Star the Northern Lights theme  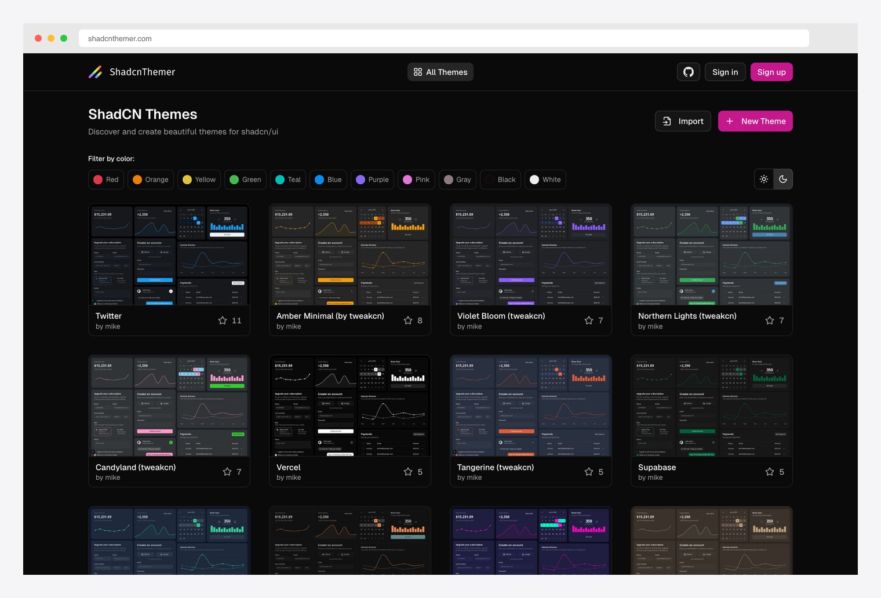click(770, 320)
